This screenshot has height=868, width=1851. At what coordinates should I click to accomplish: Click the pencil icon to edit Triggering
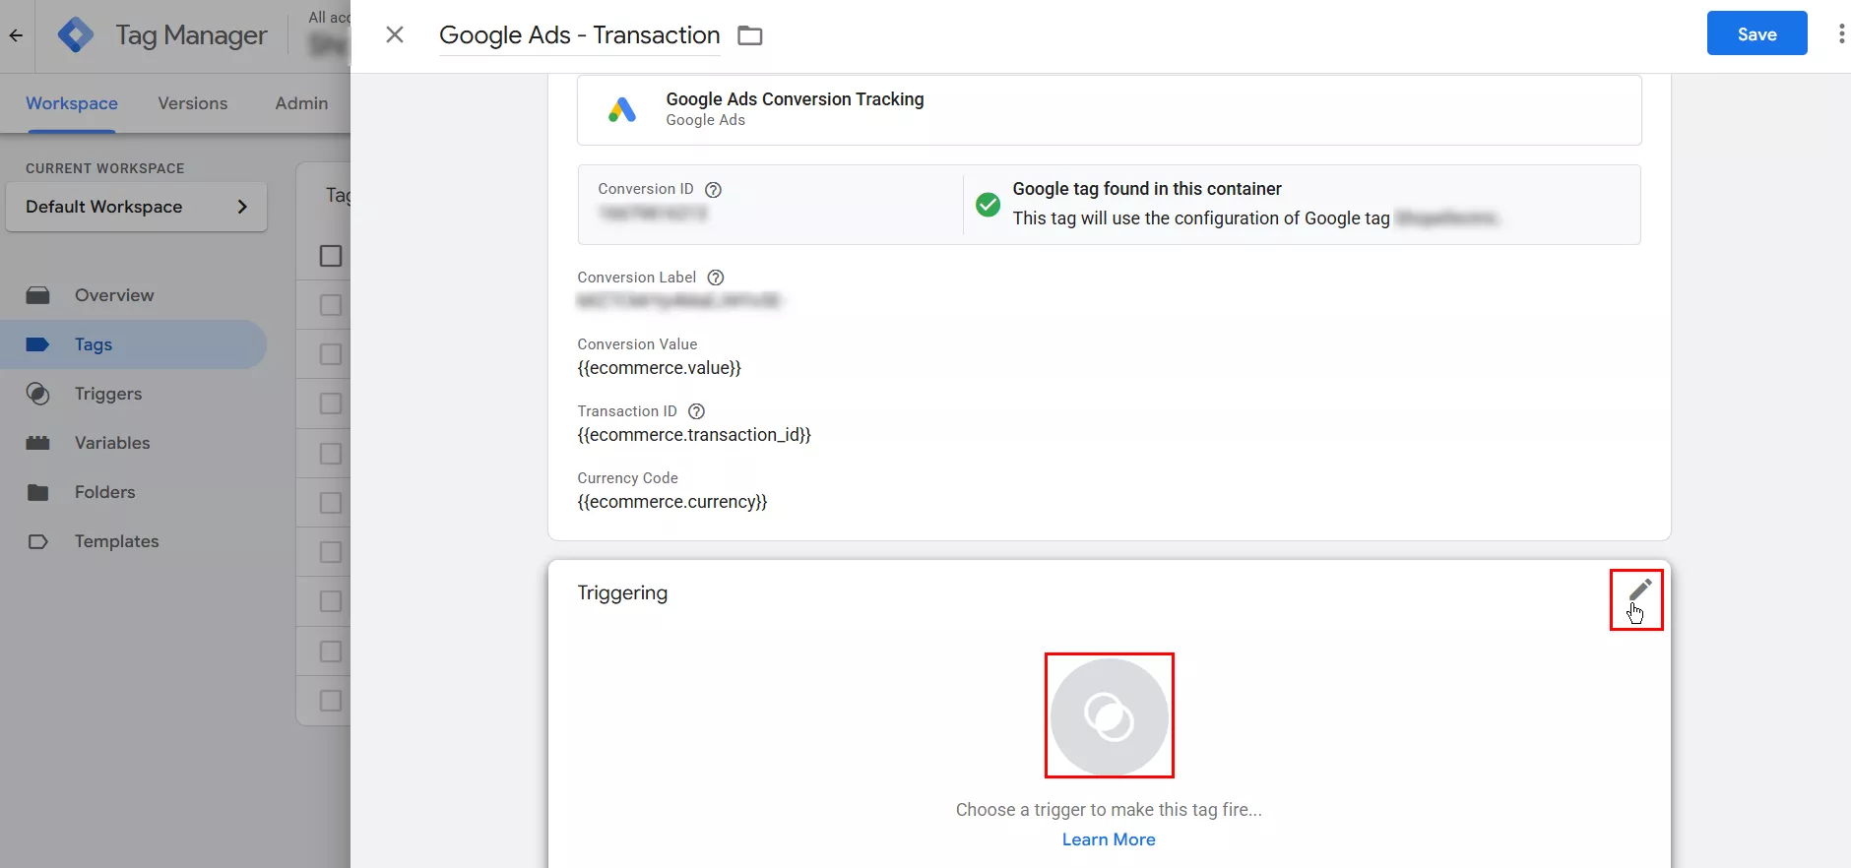[x=1639, y=589]
